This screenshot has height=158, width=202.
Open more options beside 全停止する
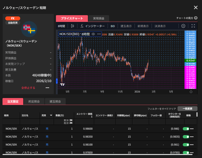47,88
